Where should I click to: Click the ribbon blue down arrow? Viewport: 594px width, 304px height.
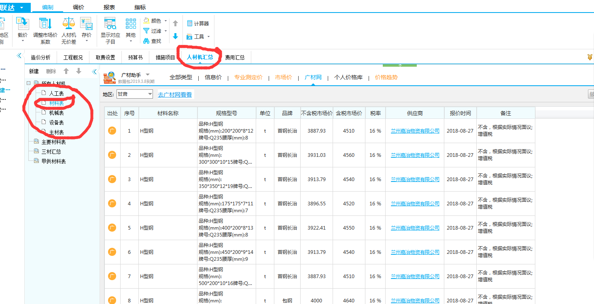175,36
